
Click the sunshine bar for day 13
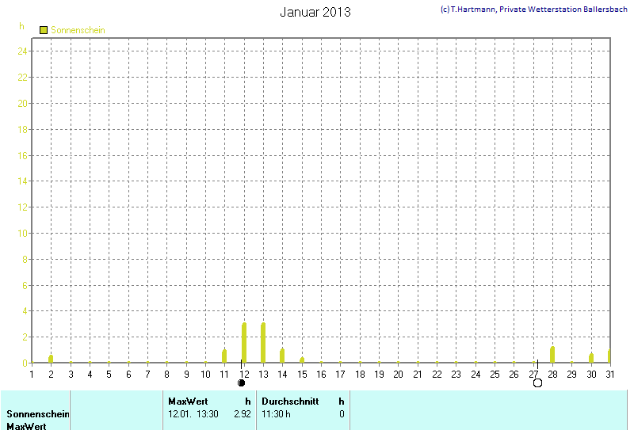click(263, 343)
